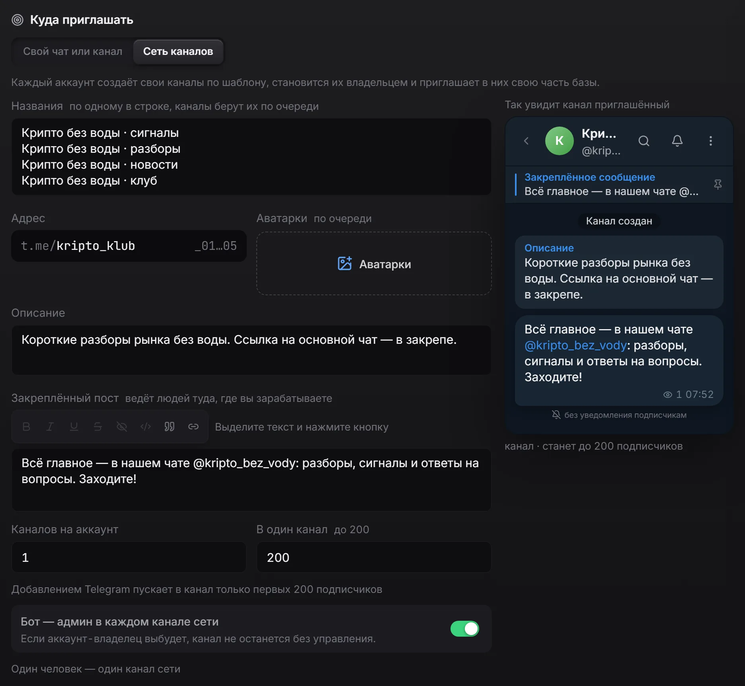Apply spoiler (hidden eye) formatting
Image resolution: width=745 pixels, height=686 pixels.
click(122, 427)
